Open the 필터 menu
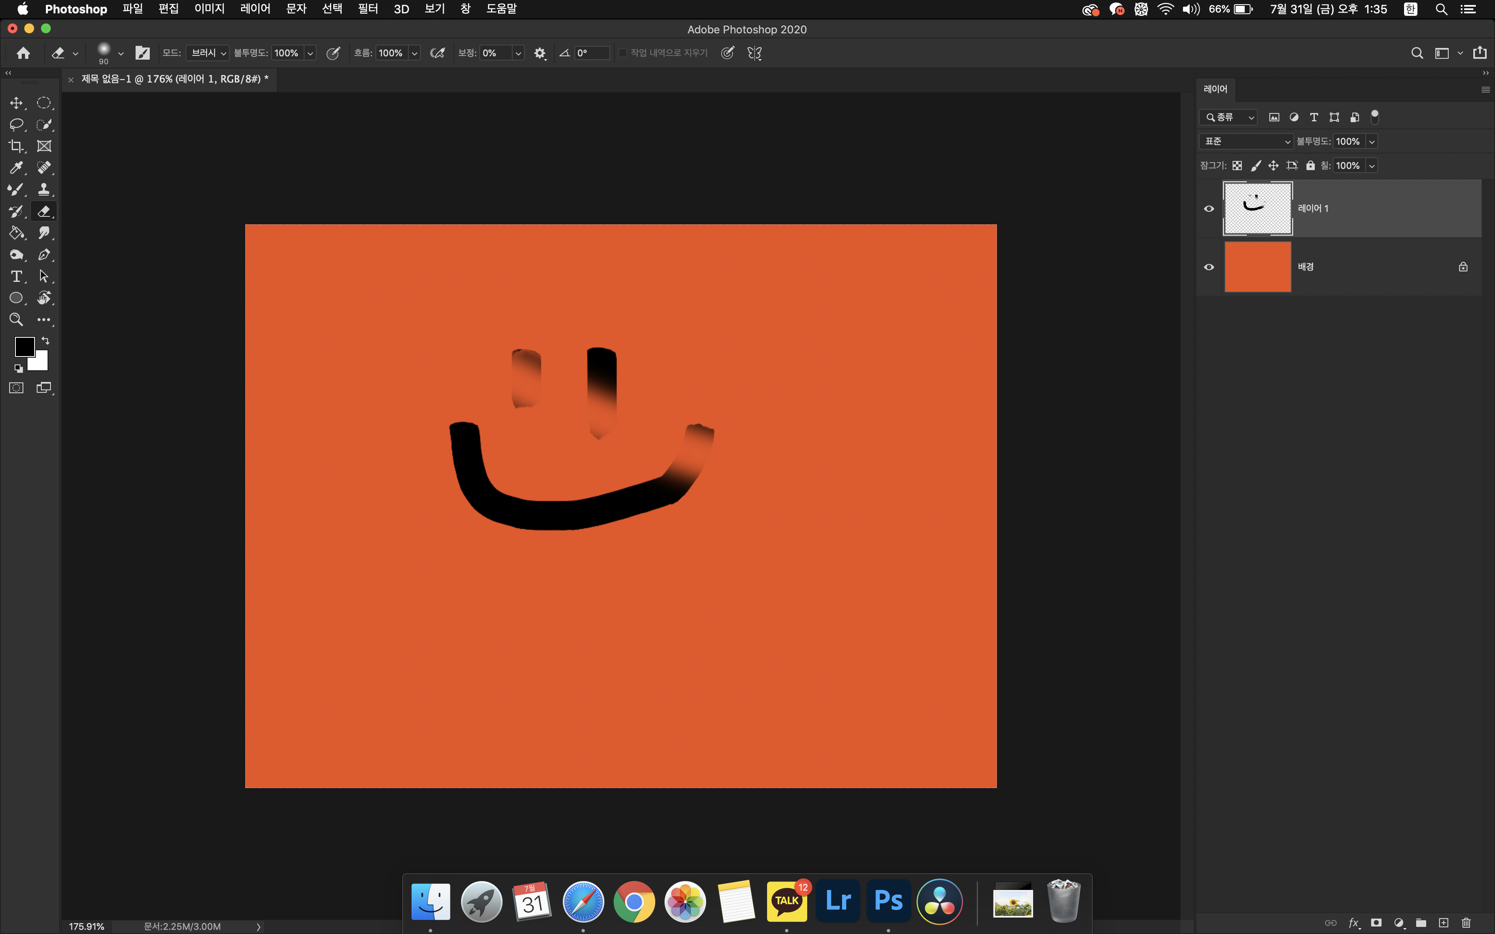Viewport: 1495px width, 934px height. [x=367, y=9]
